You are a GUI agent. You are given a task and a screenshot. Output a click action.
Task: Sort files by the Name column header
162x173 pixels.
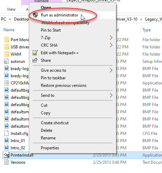[x=9, y=30]
